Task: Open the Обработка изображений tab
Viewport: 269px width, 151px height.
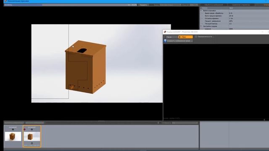Action: (x=214, y=5)
